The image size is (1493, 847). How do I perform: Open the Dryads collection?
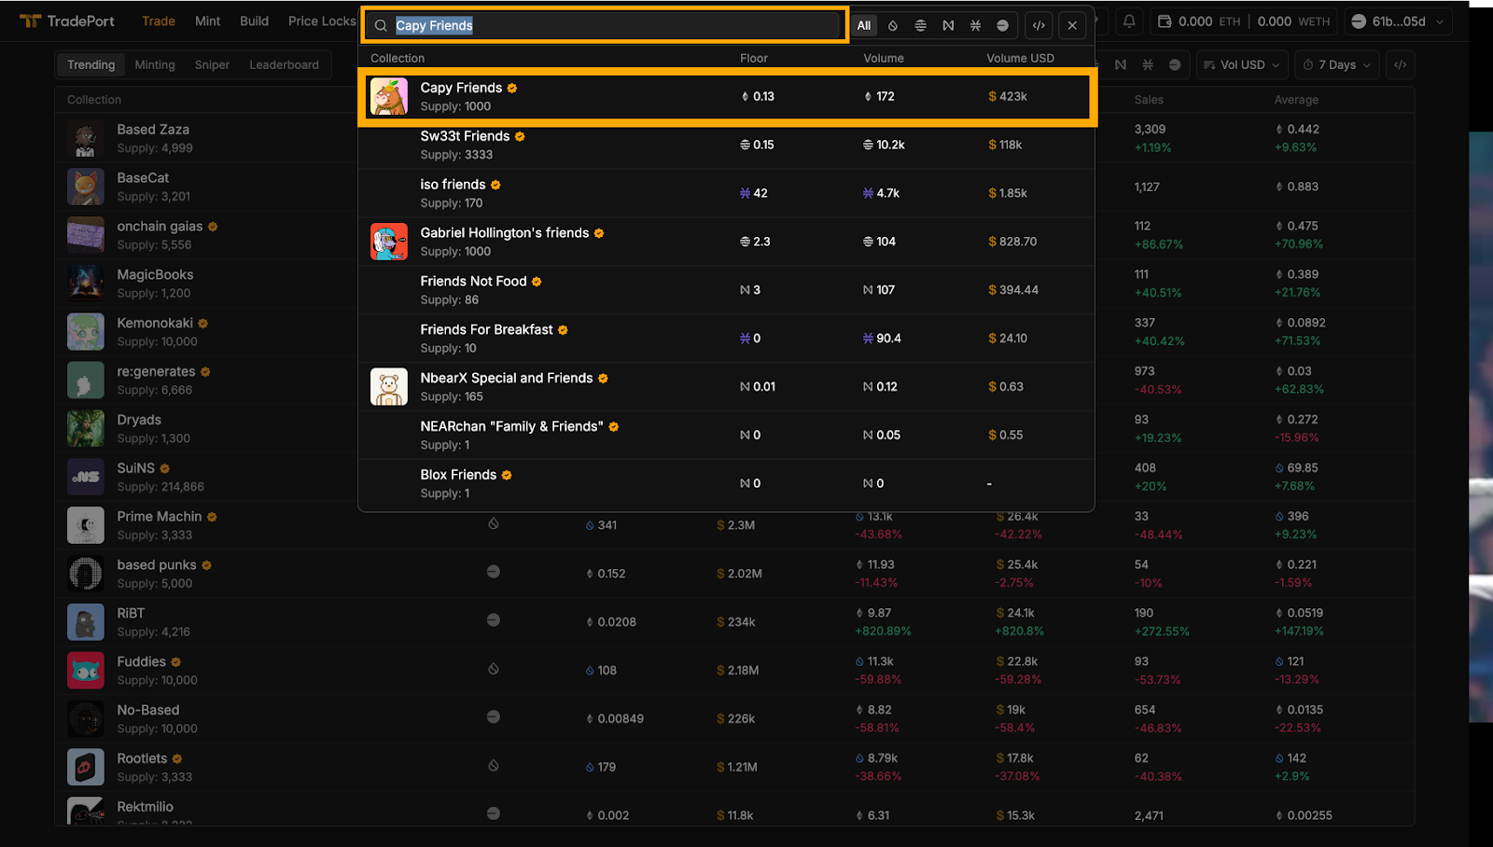139,420
